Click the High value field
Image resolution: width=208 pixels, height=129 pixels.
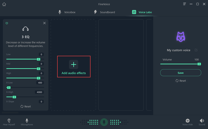(41, 73)
